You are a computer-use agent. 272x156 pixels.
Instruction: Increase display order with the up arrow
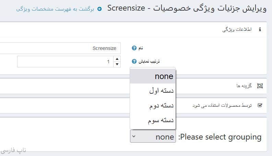(117, 59)
